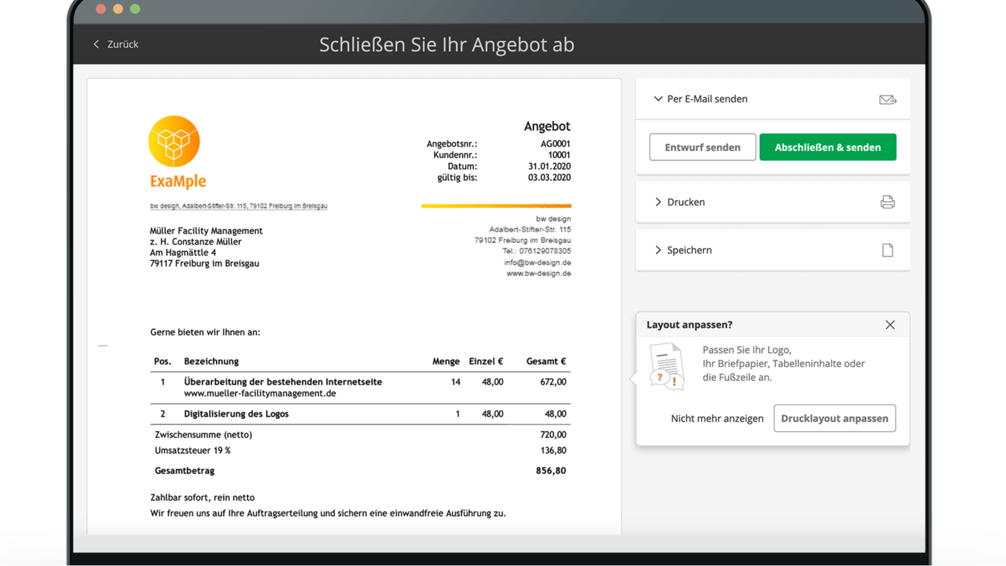The height and width of the screenshot is (566, 1006).
Task: Expand the Drucken section
Action: [657, 202]
